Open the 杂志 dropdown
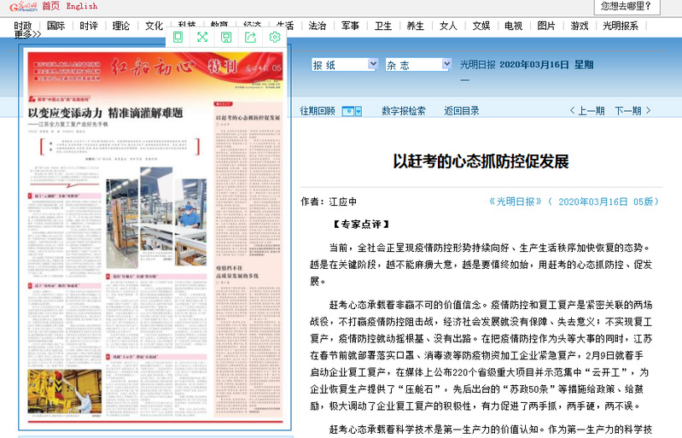 click(x=418, y=65)
